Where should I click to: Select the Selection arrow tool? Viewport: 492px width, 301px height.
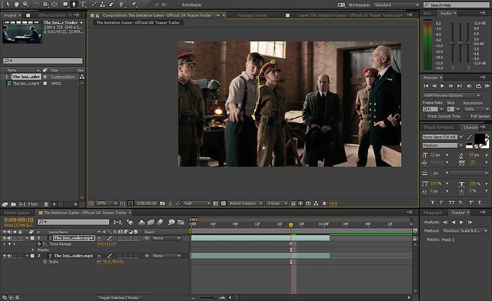tap(8, 4)
